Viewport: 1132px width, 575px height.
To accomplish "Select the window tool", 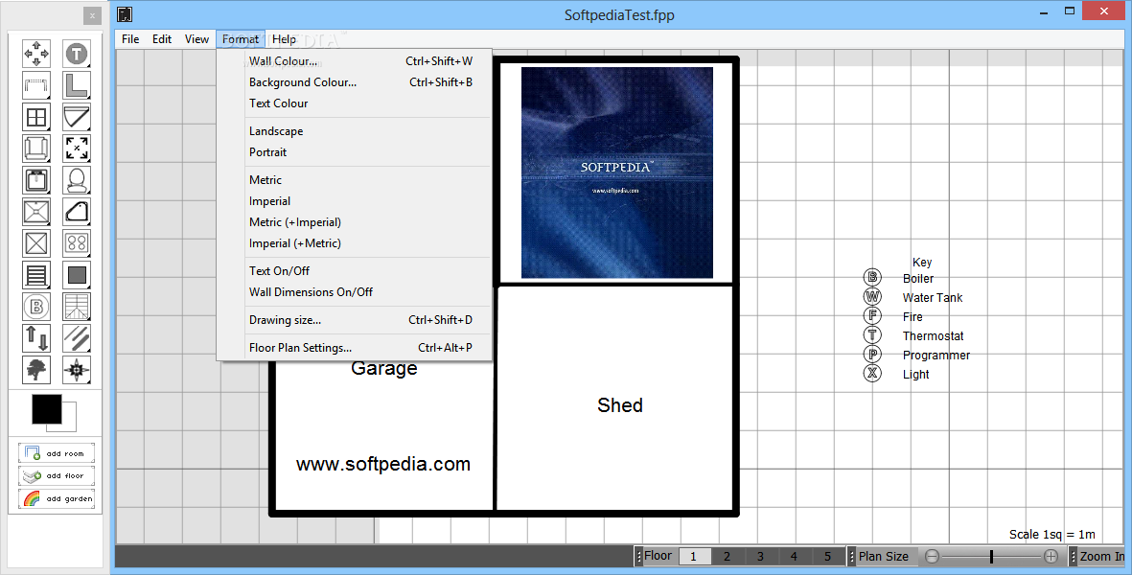I will point(36,117).
